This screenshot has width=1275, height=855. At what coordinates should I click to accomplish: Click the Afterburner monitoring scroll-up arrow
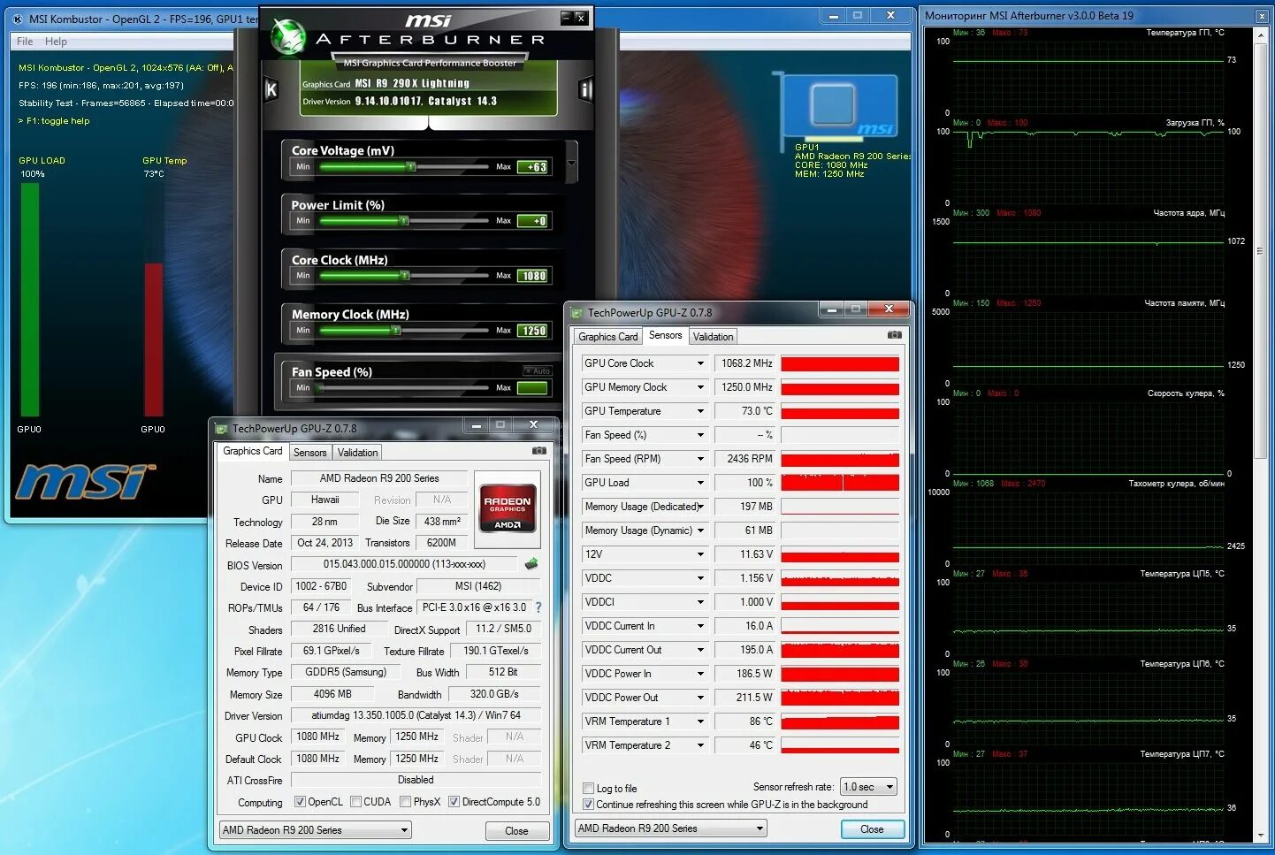[x=1261, y=34]
